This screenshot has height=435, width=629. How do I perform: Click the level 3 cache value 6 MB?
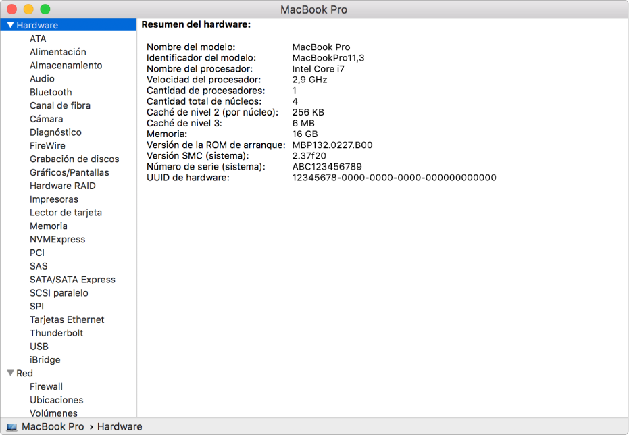coord(303,123)
